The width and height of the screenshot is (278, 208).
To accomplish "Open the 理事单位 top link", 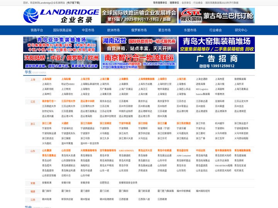I will coord(174,3).
